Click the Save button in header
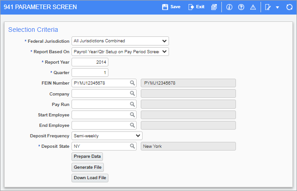297x191 pixels. pyautogui.click(x=171, y=7)
